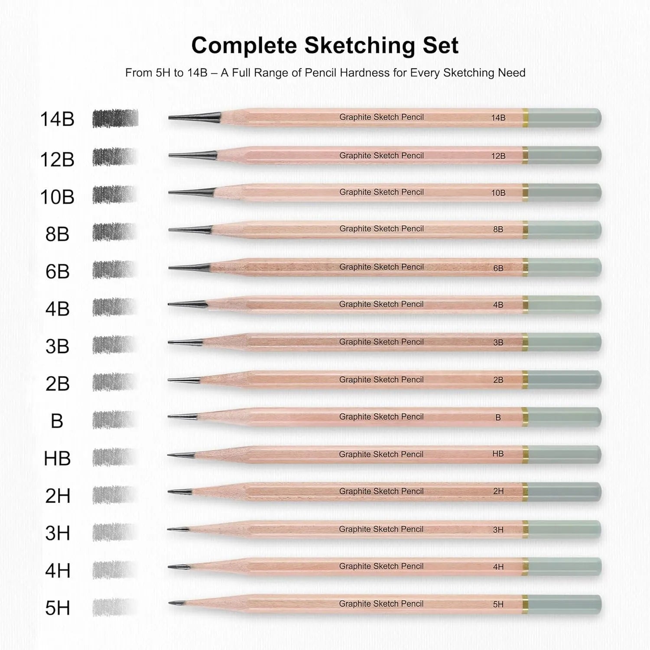Click the gold band on the 6B pencil
Image resolution: width=650 pixels, height=650 pixels.
pos(525,267)
